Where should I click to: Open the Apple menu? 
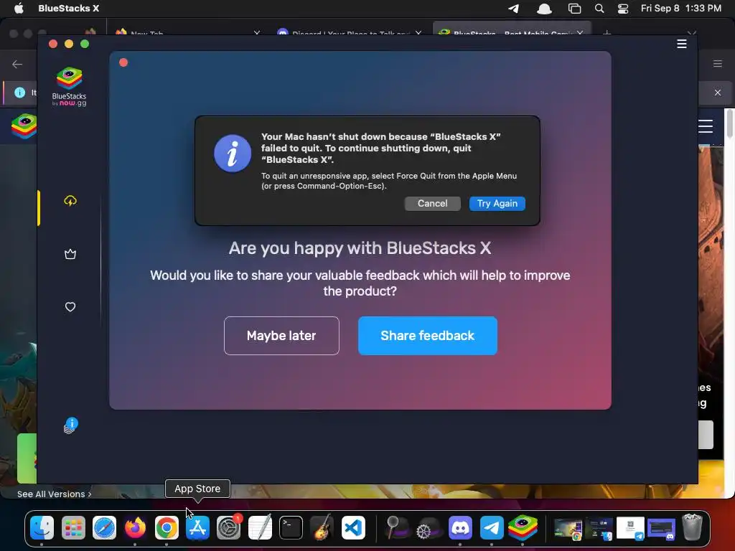(x=19, y=8)
